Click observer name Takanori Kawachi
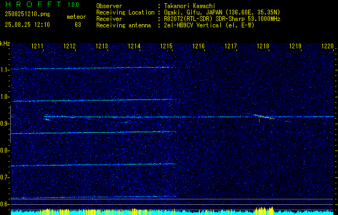This screenshot has width=338, height=215. [x=189, y=6]
